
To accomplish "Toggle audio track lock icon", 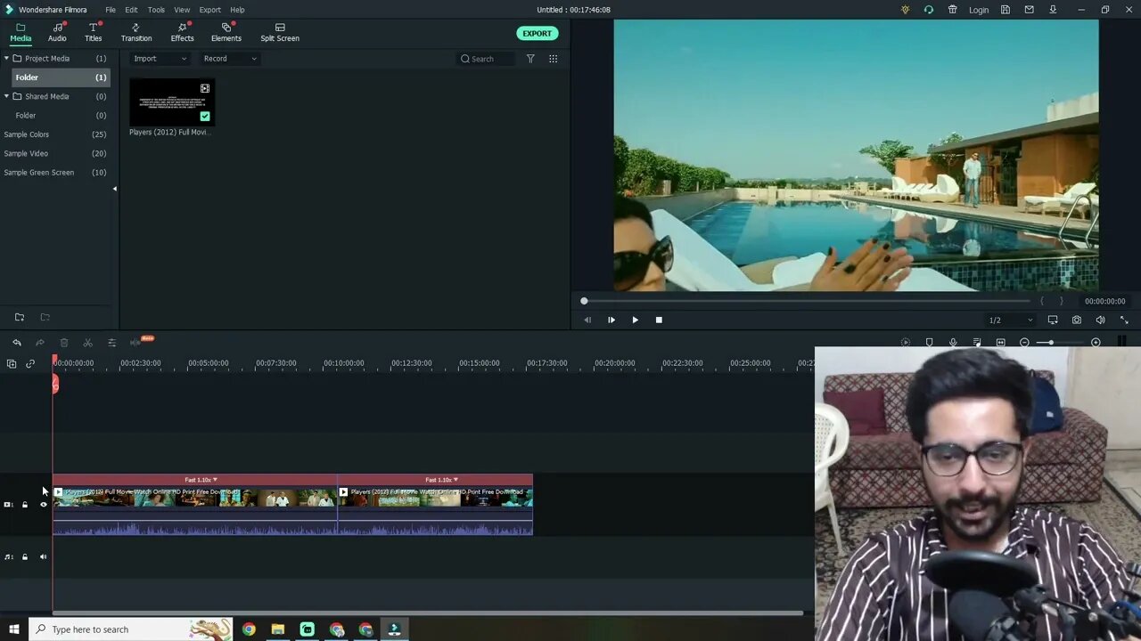I will pos(25,557).
